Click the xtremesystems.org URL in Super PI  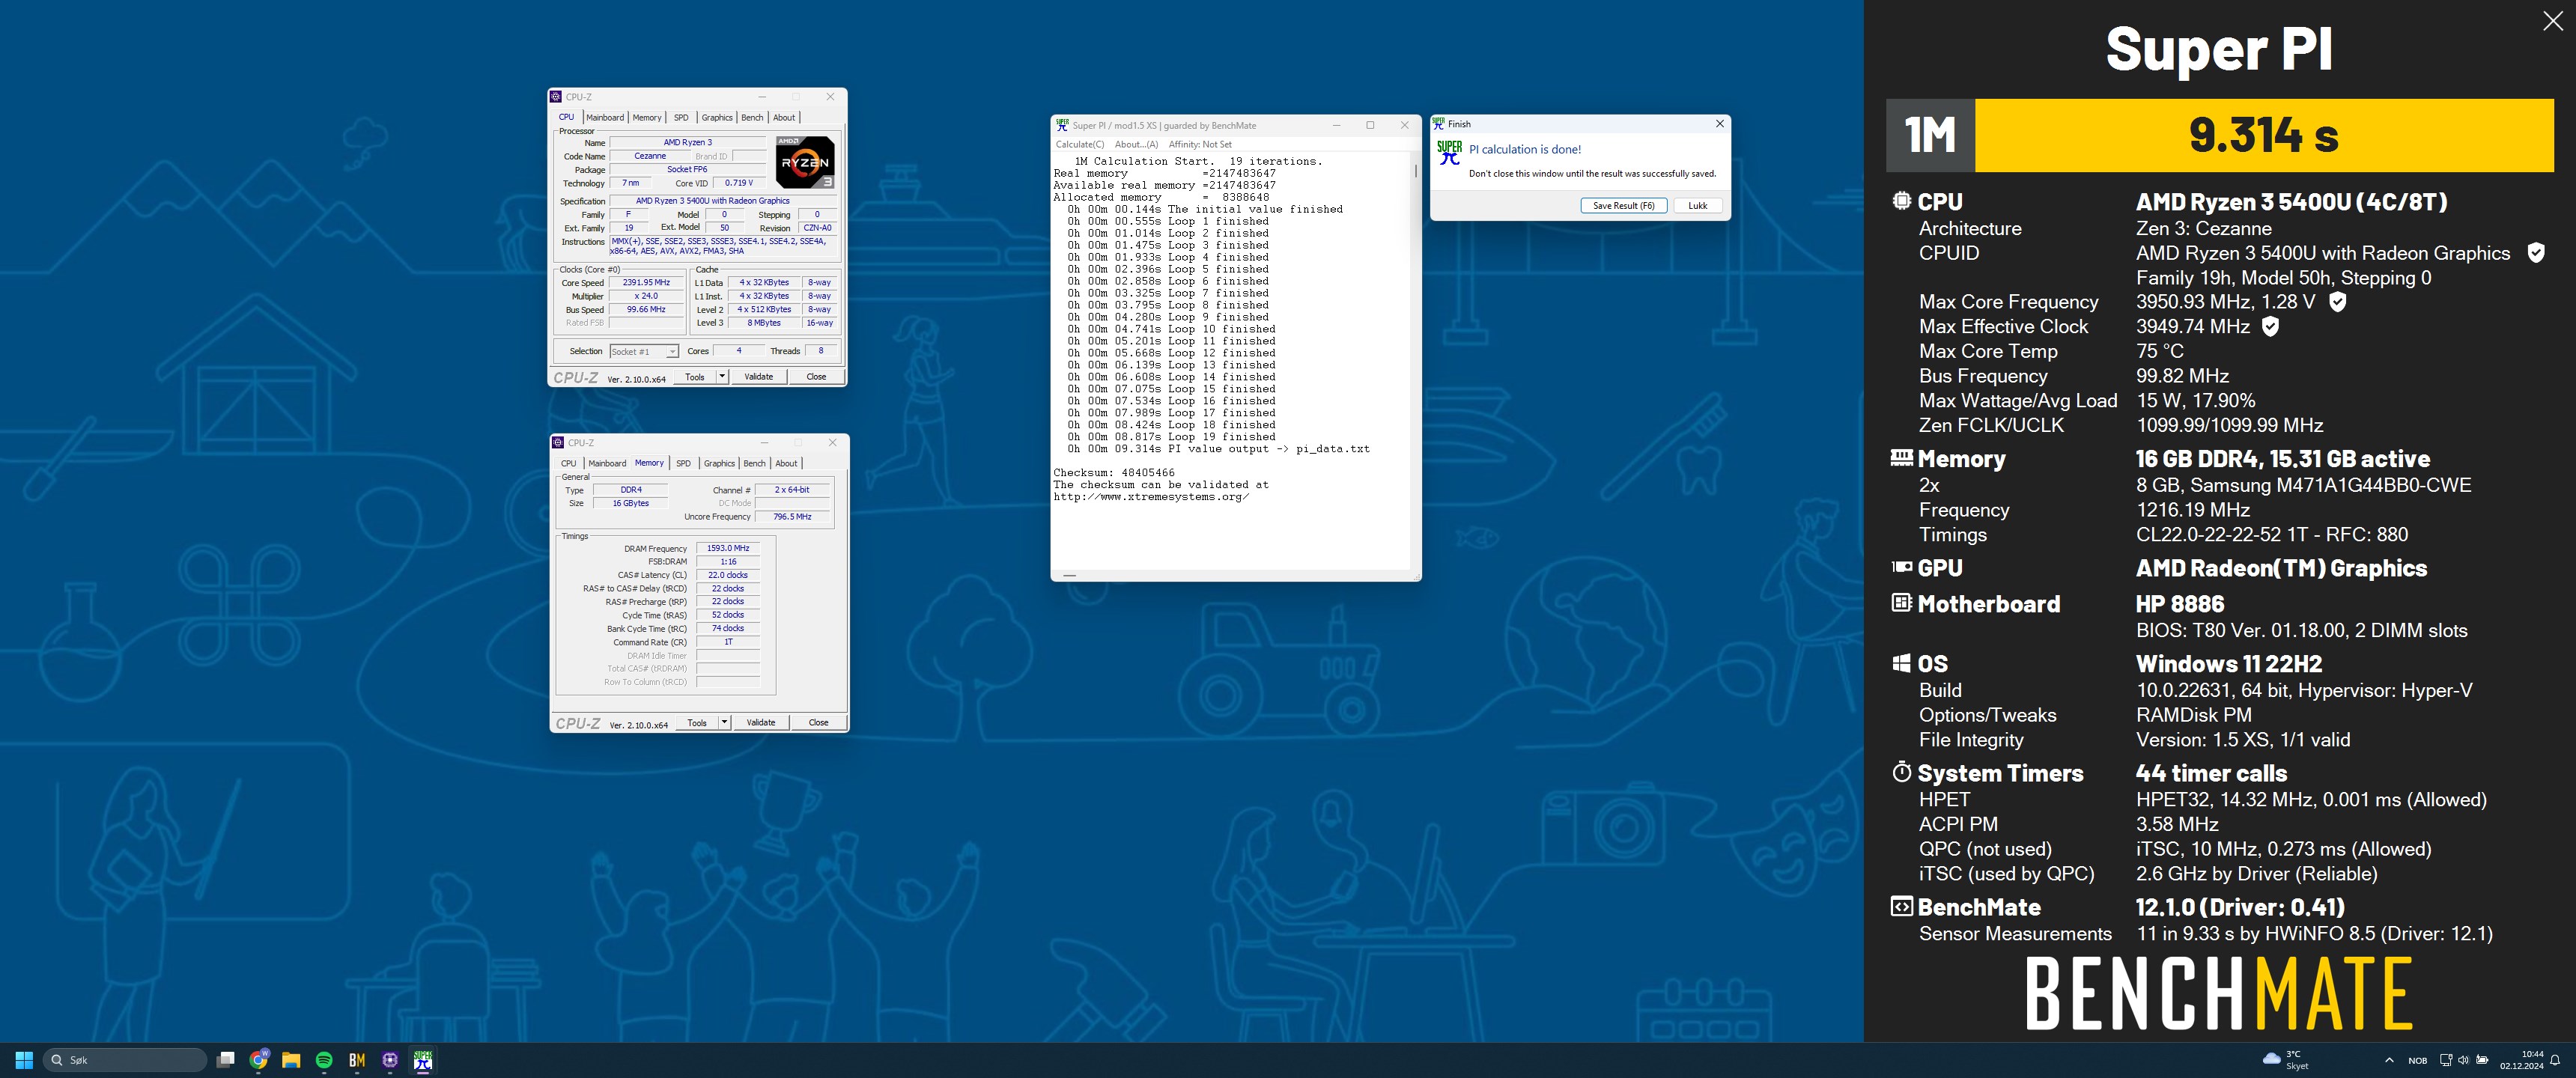pyautogui.click(x=1151, y=497)
